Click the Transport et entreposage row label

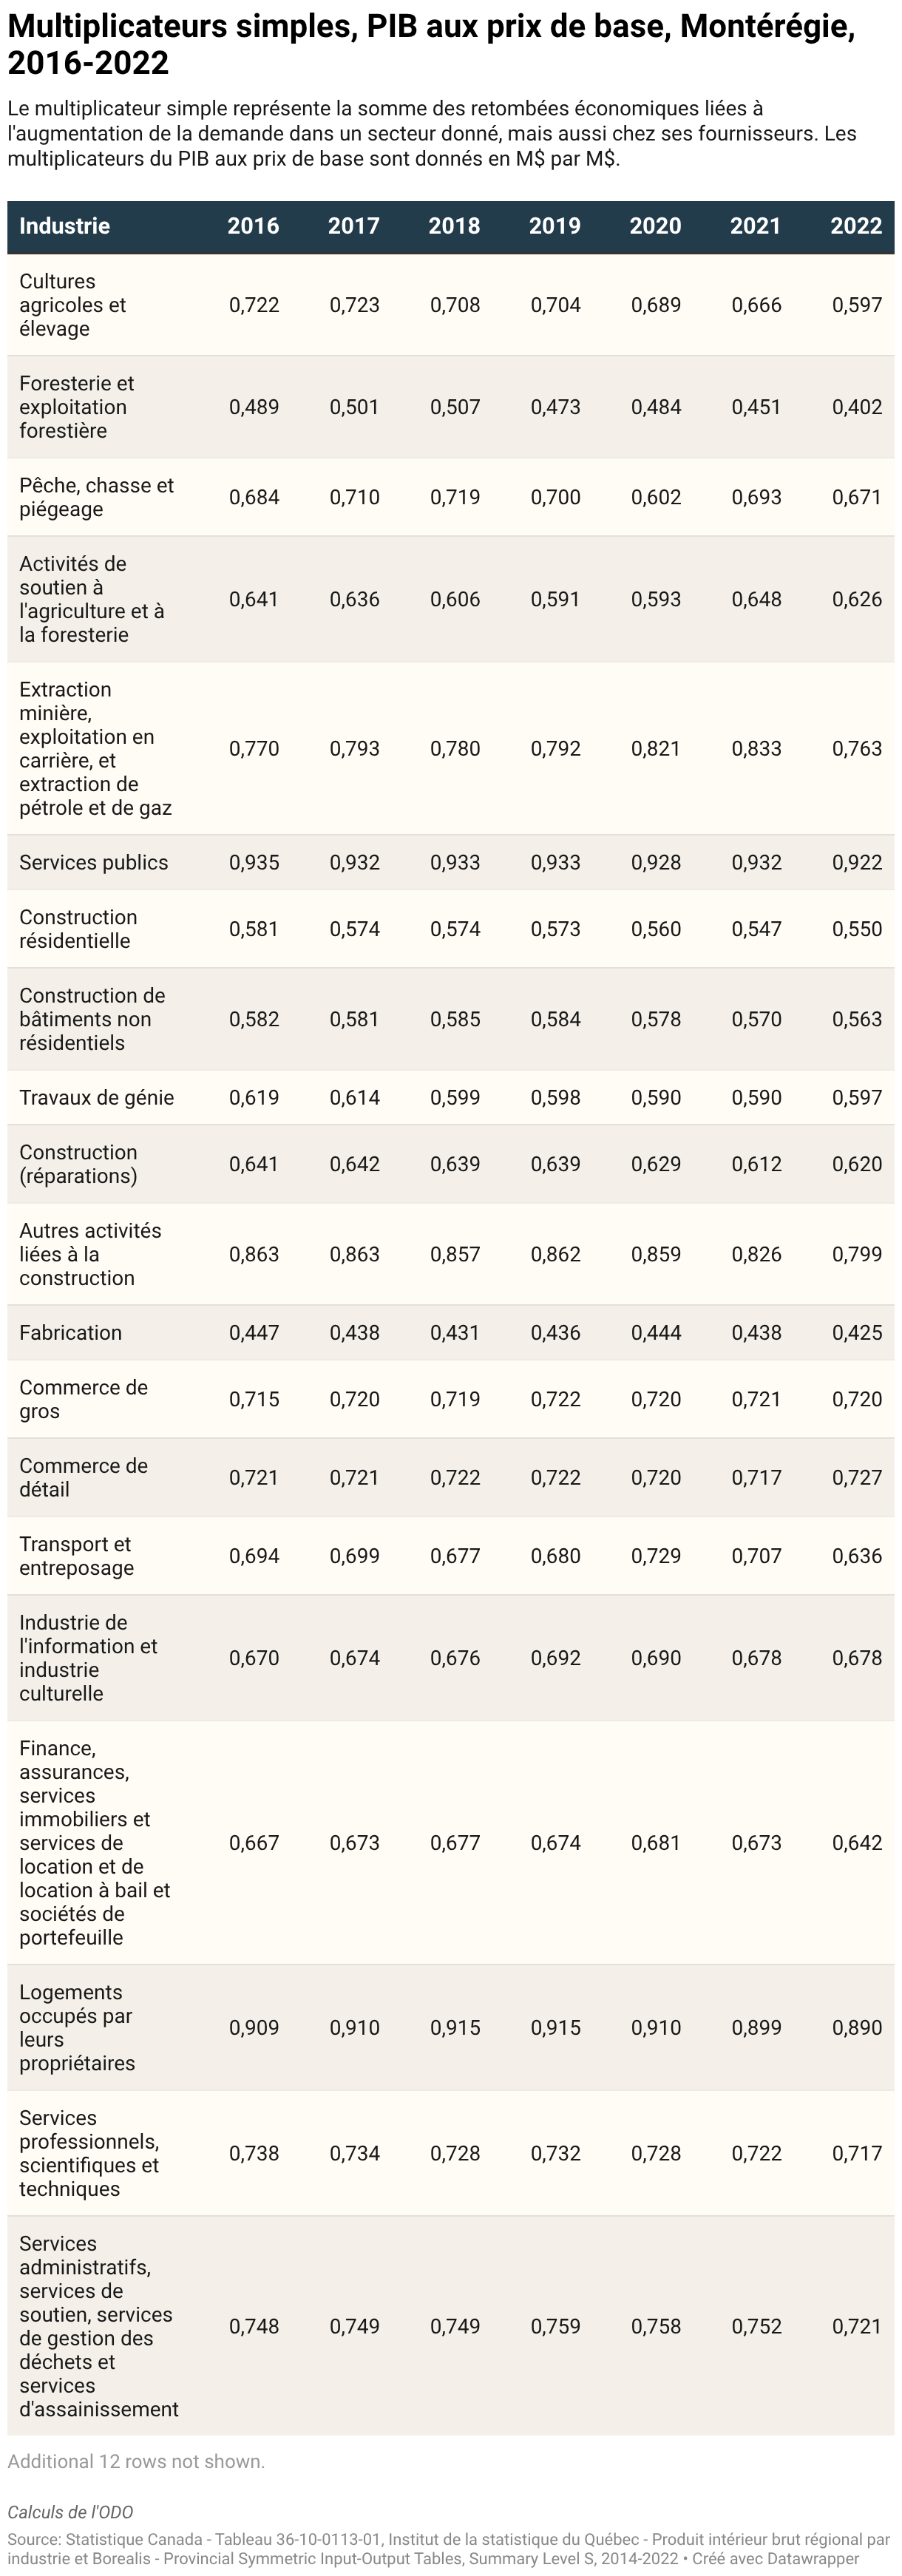(76, 1555)
